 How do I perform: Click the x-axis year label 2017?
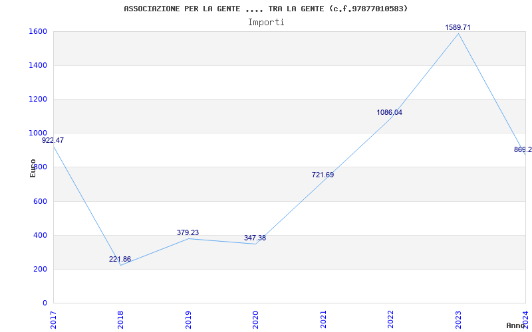tap(53, 319)
